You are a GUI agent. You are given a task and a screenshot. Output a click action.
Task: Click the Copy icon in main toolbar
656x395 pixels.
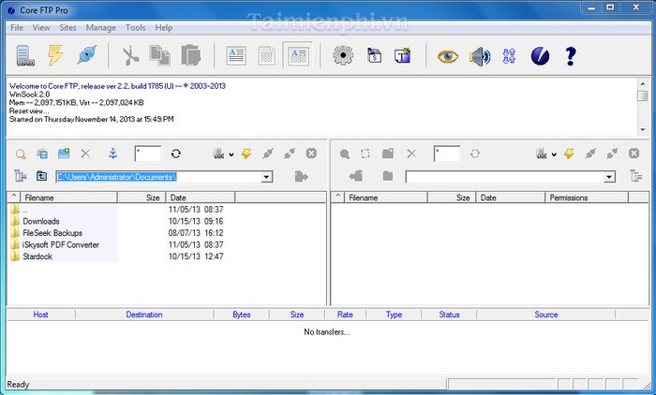coord(160,55)
